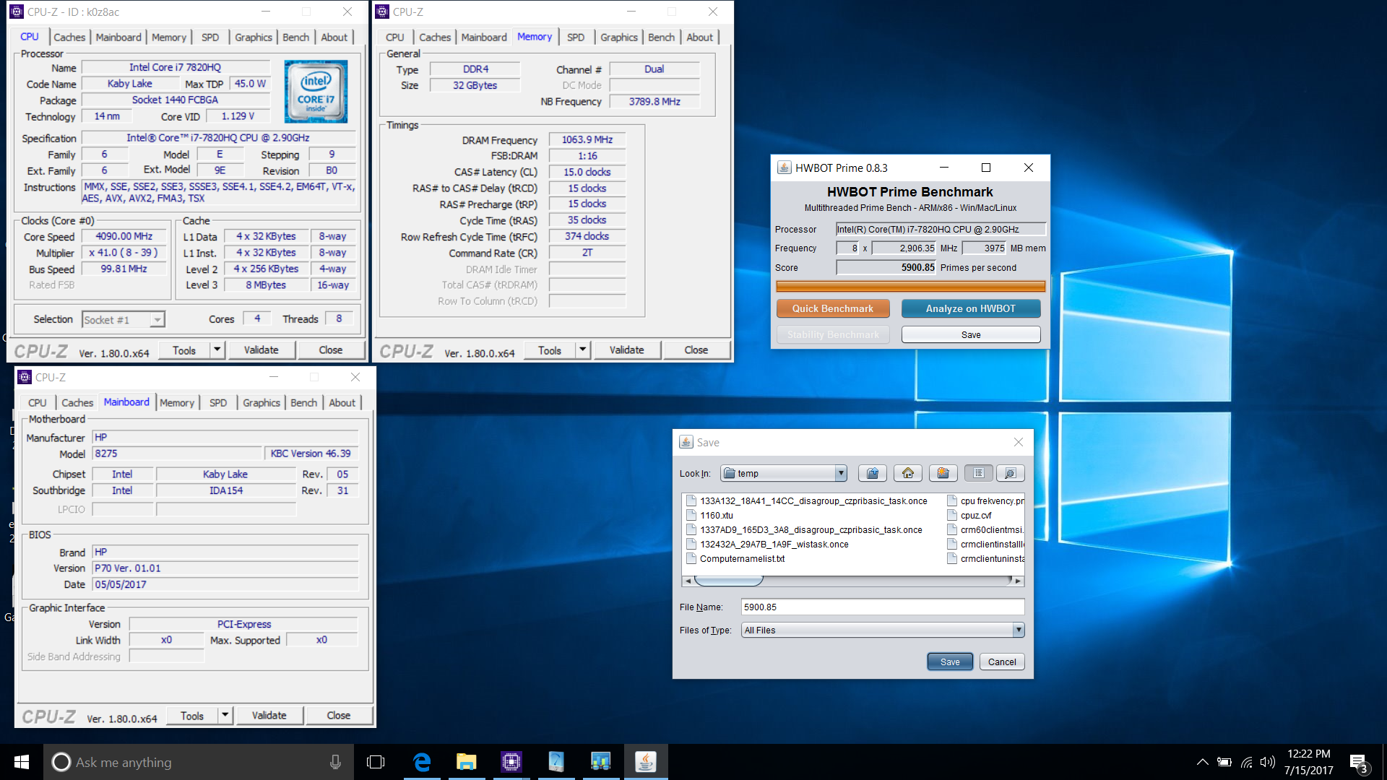
Task: Open the Windows Start menu
Action: pyautogui.click(x=22, y=762)
